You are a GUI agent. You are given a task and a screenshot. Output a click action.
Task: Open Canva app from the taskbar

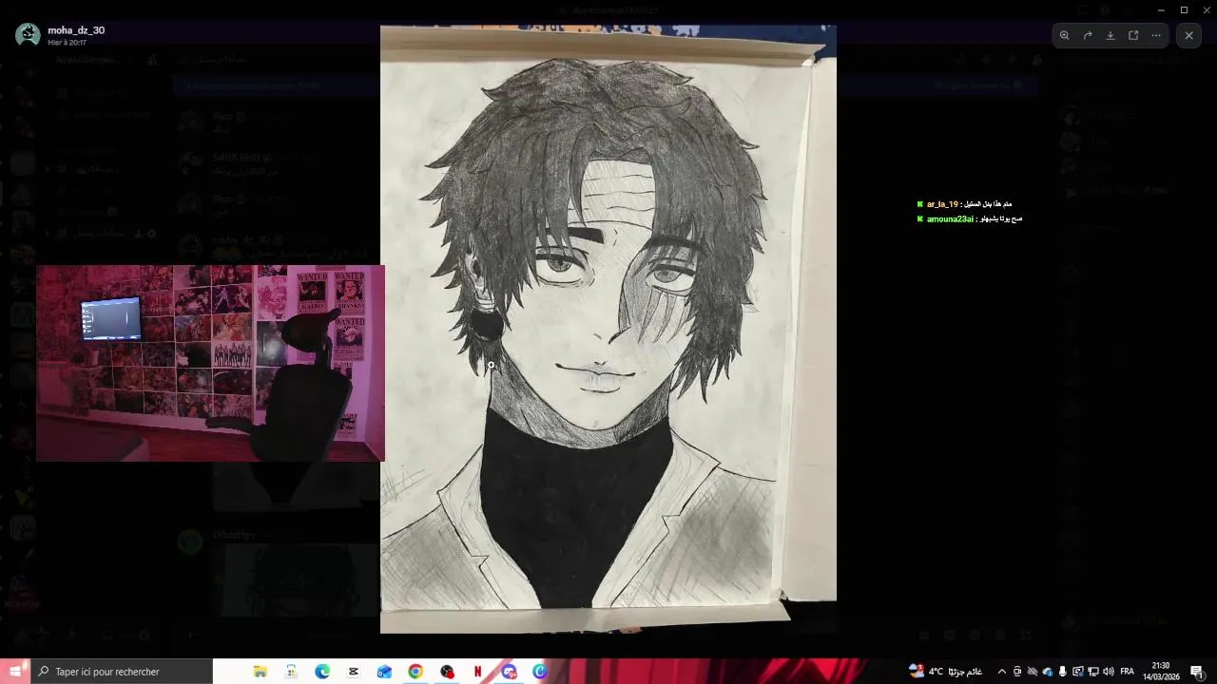[540, 672]
